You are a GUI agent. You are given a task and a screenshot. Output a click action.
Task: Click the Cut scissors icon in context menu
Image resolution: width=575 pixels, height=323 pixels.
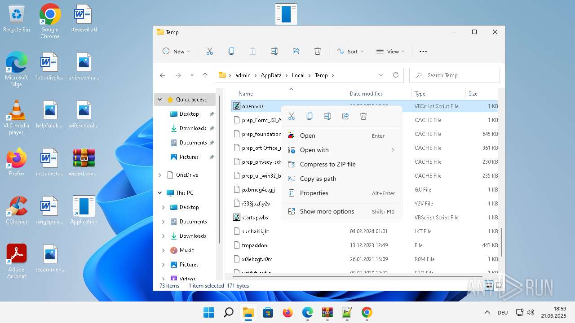292,116
